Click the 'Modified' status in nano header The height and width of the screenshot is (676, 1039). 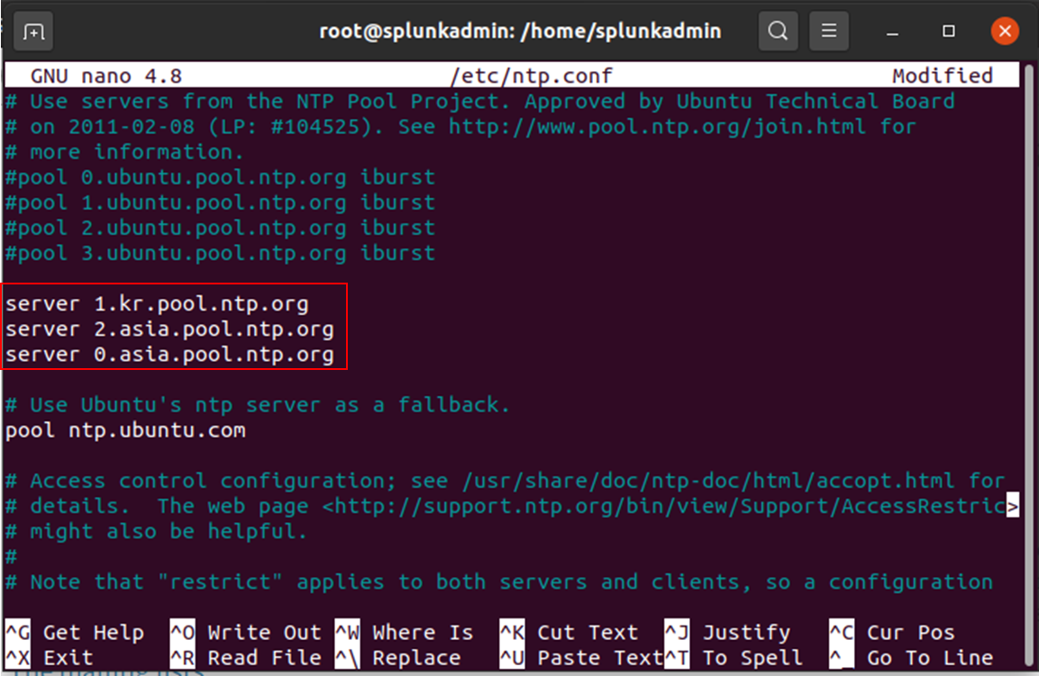point(943,77)
